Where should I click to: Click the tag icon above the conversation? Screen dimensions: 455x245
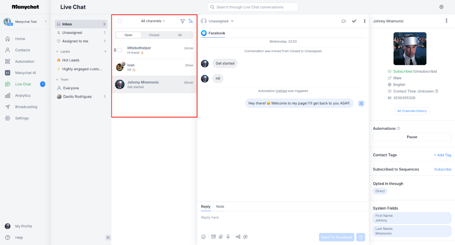pos(344,21)
